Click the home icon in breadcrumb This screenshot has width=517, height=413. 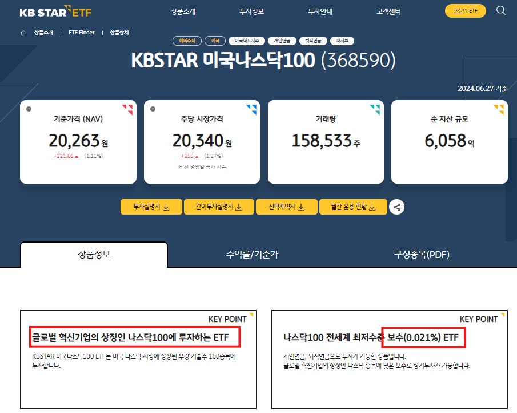[x=23, y=33]
